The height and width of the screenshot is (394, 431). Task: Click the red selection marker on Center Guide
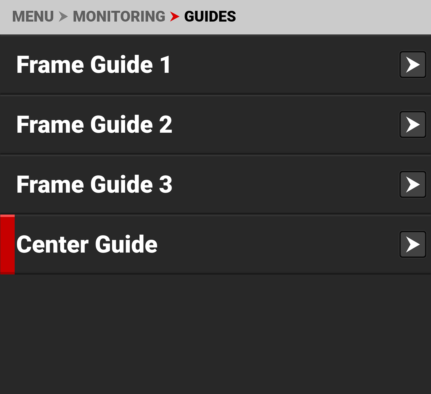[x=7, y=244]
